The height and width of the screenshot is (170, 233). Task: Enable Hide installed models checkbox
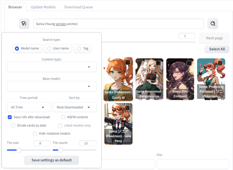[x=35, y=133]
